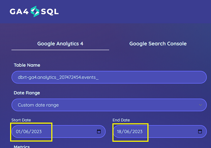Select the month 06 in End Date
This screenshot has height=148, width=211.
click(127, 132)
